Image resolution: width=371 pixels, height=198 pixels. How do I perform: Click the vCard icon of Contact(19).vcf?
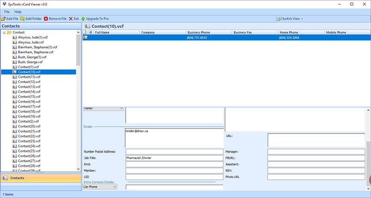[x=14, y=116]
